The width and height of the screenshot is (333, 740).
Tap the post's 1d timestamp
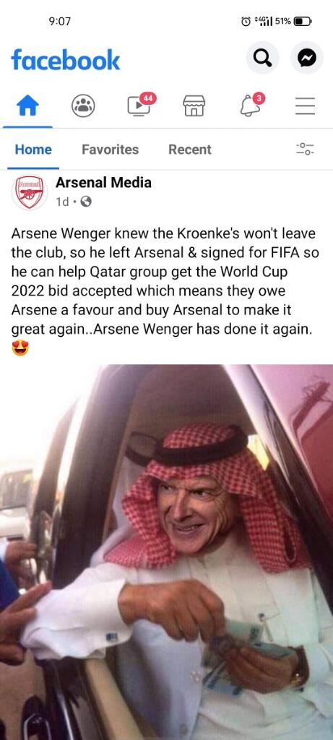[x=62, y=202]
